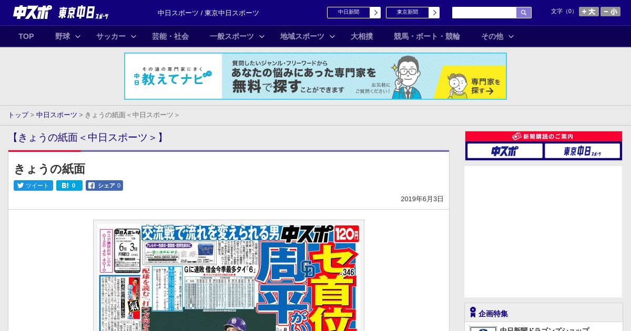Expand the サッカー dropdown chevron
Screen dimensions: 631x331
[134, 36]
